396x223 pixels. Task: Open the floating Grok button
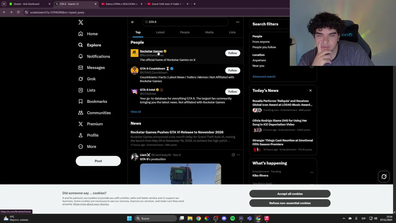pyautogui.click(x=384, y=177)
